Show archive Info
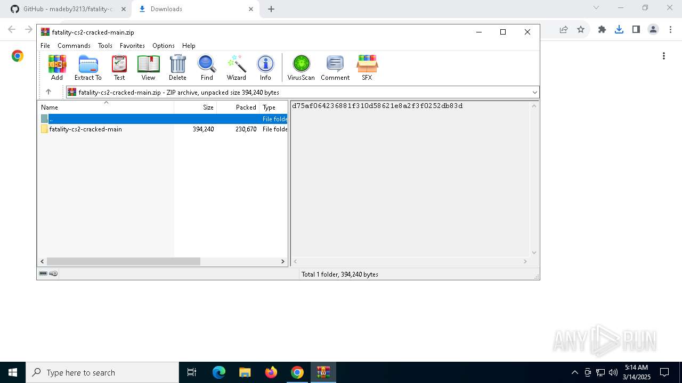The width and height of the screenshot is (682, 383). pyautogui.click(x=265, y=68)
